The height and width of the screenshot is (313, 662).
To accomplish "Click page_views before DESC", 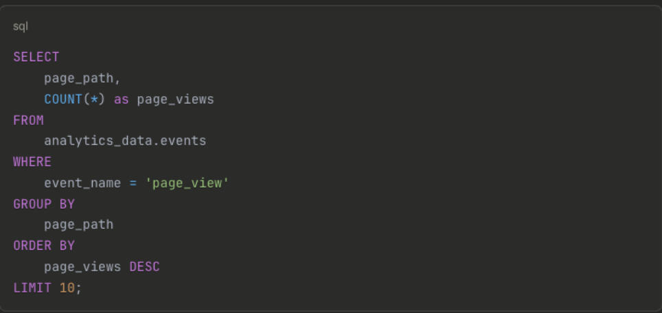I will pyautogui.click(x=82, y=266).
